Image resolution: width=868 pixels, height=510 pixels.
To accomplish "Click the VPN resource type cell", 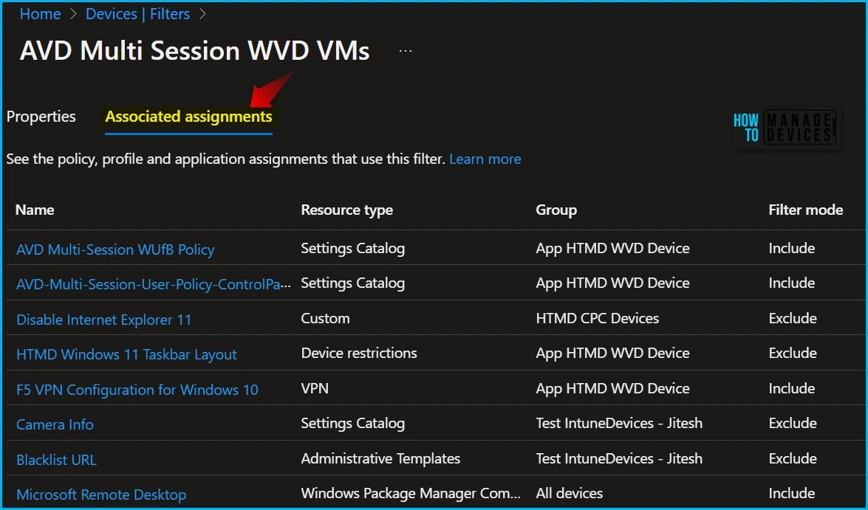I will click(x=315, y=388).
